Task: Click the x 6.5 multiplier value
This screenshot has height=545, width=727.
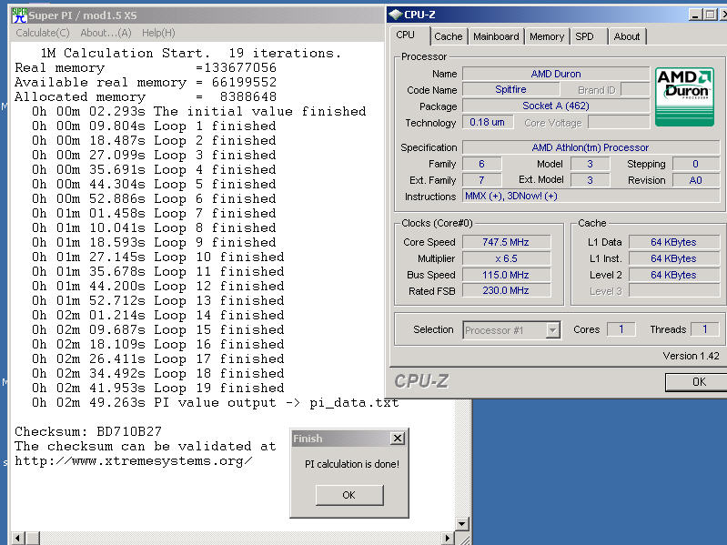Action: tap(506, 258)
